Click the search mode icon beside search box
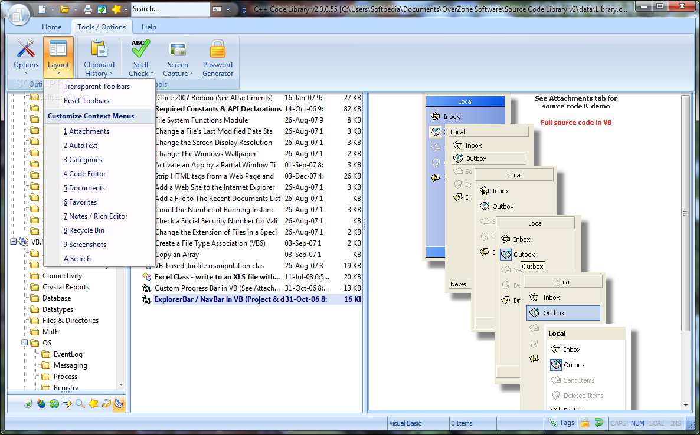The height and width of the screenshot is (435, 700). pos(217,9)
